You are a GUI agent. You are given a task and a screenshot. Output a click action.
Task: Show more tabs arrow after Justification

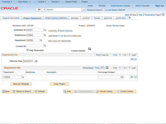[130, 18]
